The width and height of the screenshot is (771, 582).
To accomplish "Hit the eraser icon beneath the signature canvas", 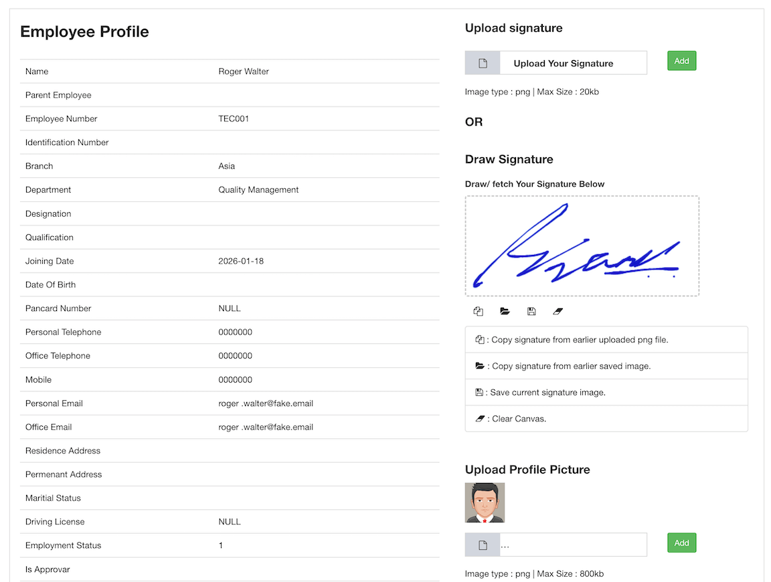I will click(x=558, y=312).
